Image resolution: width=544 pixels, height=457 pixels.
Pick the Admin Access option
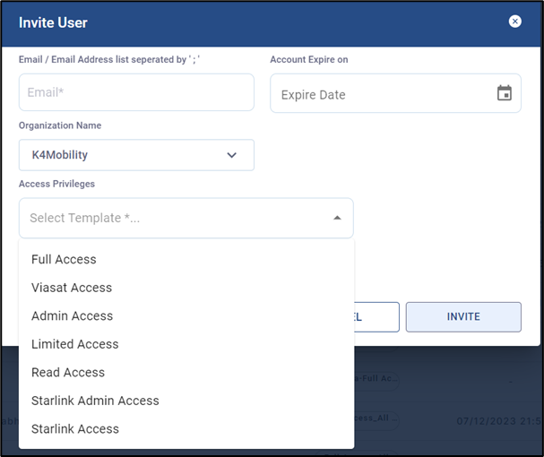[72, 315]
